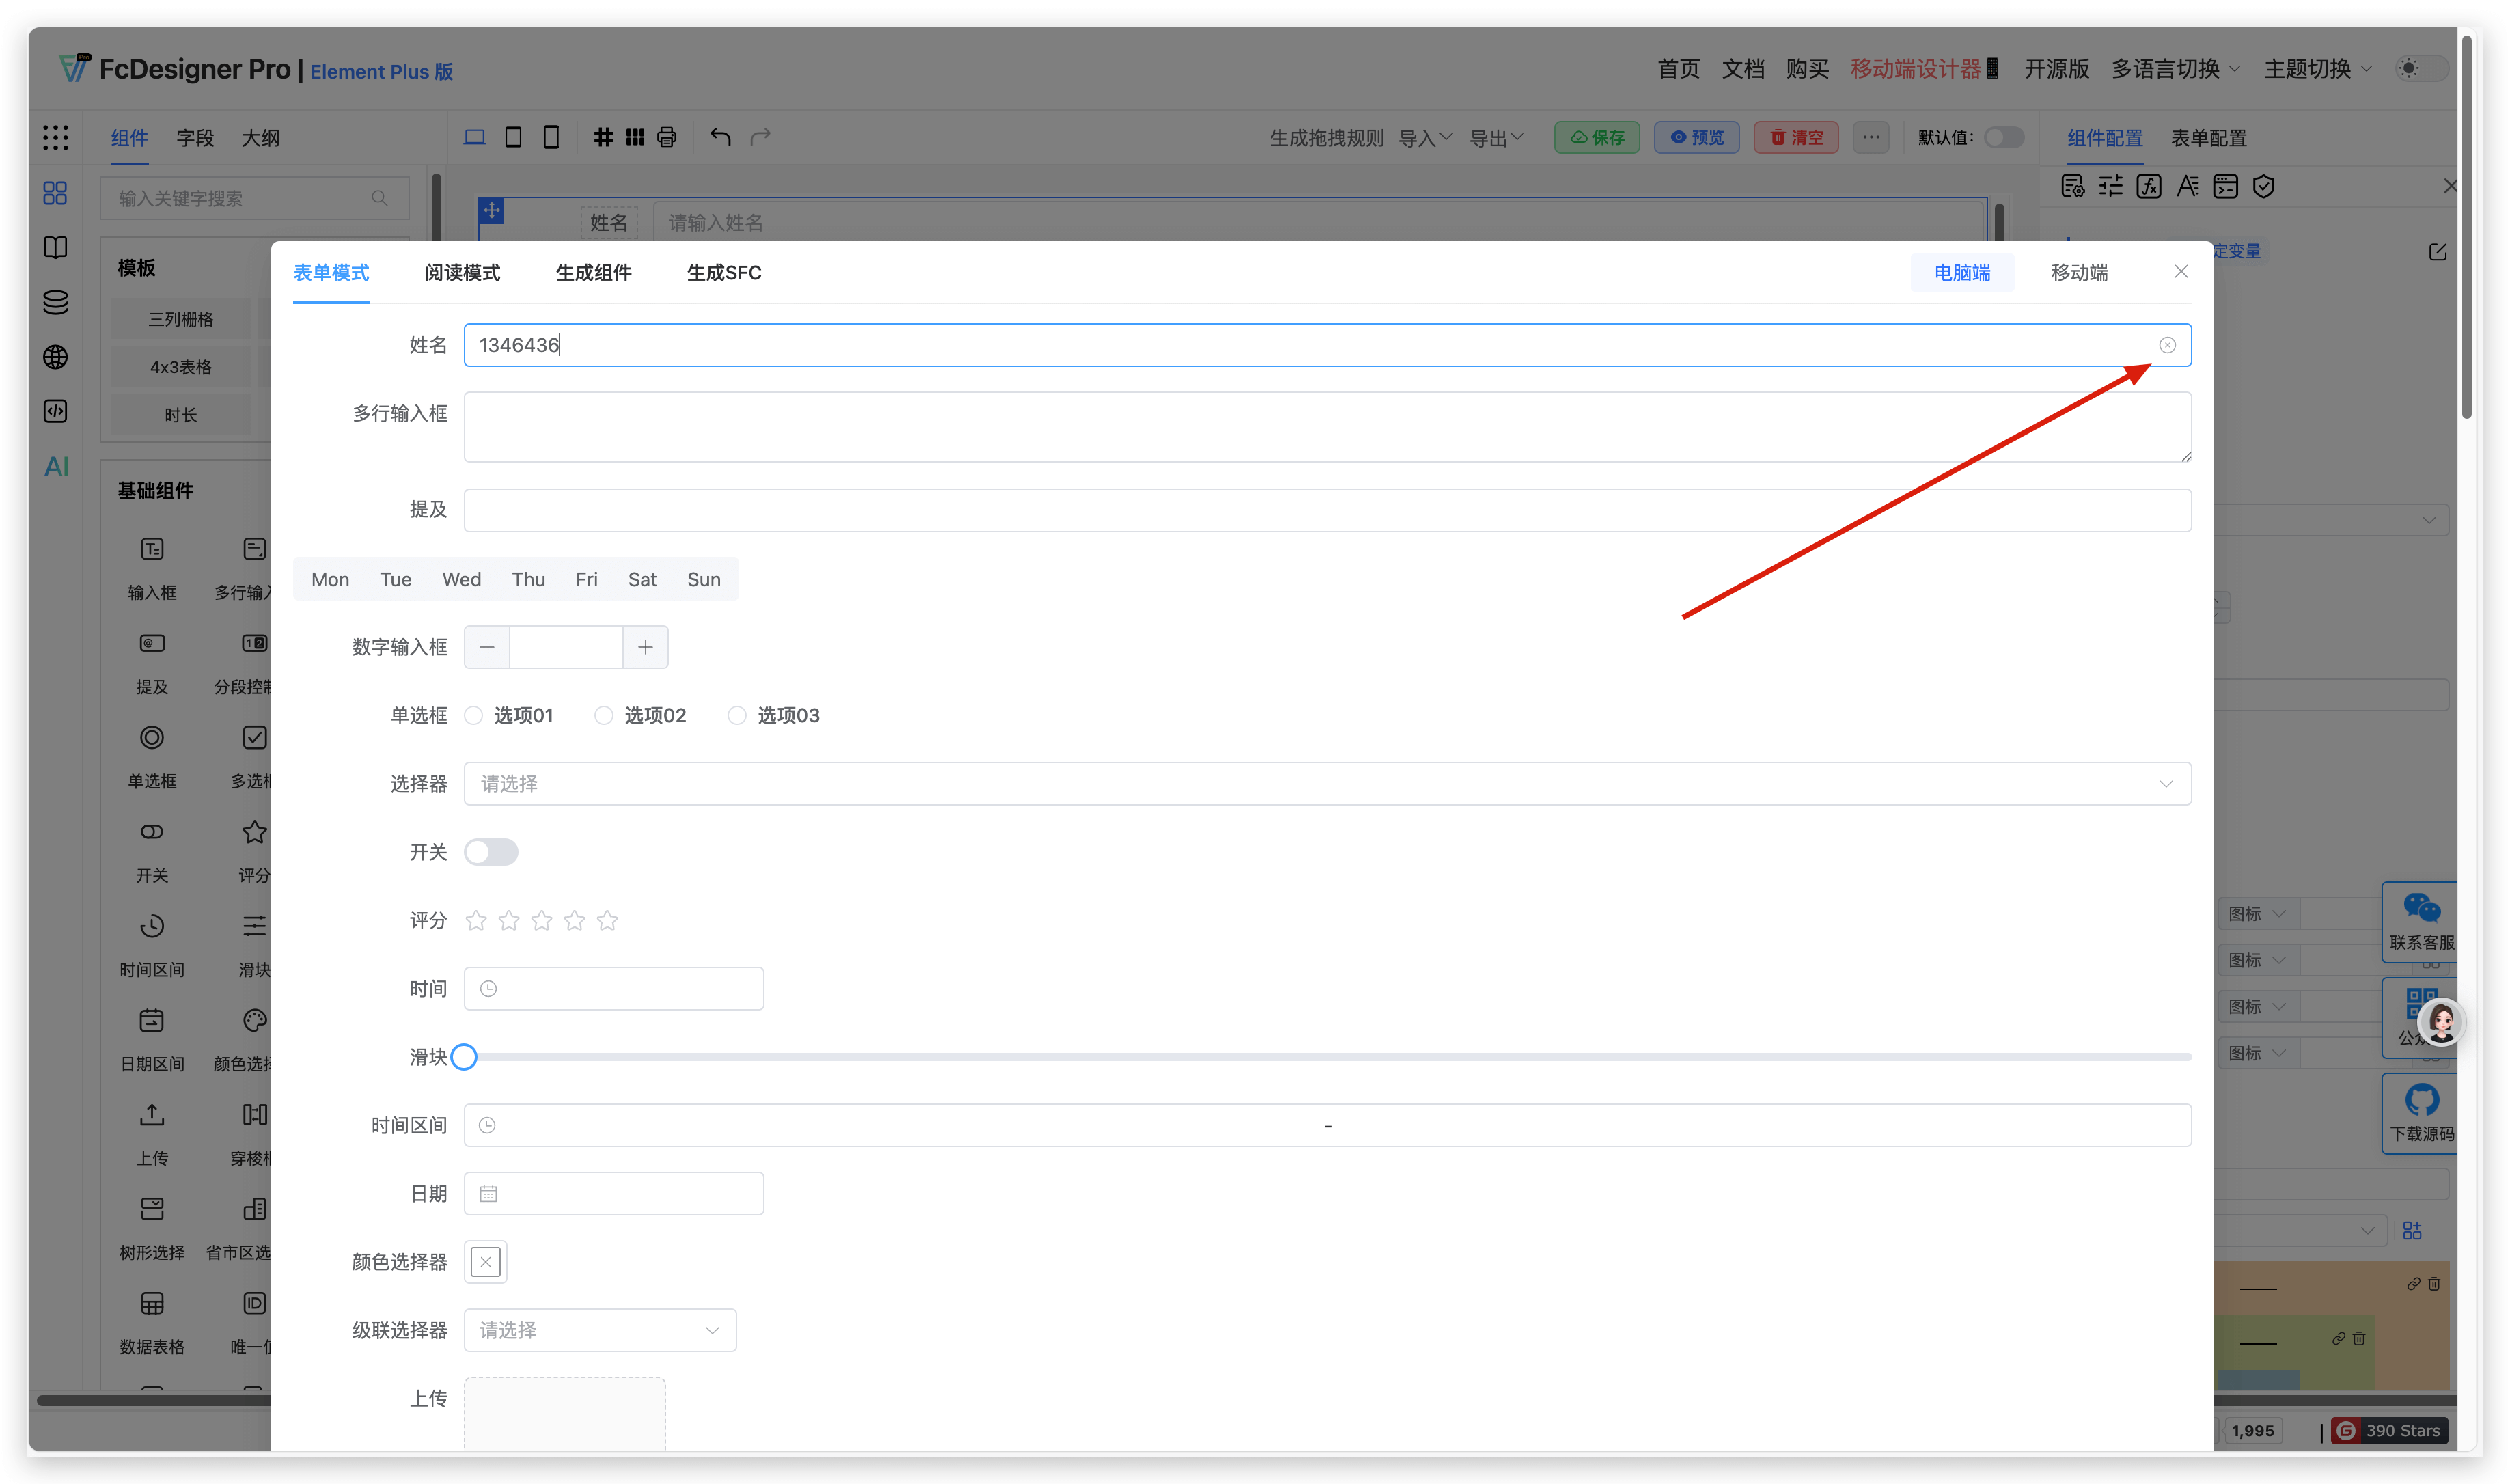Viewport: 2510px width, 1484px height.
Task: Open the 多语言切换 dropdown menu
Action: tap(2175, 69)
